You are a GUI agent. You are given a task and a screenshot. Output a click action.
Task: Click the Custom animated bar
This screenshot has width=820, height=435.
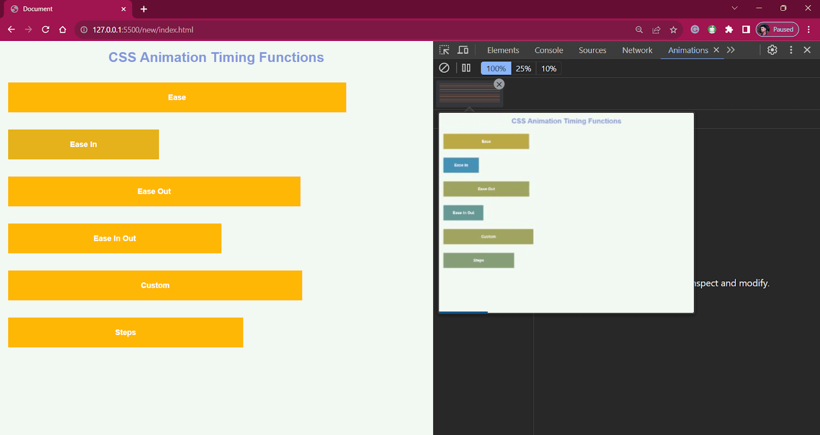[155, 285]
